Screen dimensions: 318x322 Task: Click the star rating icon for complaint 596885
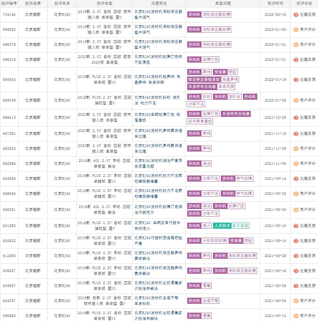click(x=296, y=316)
